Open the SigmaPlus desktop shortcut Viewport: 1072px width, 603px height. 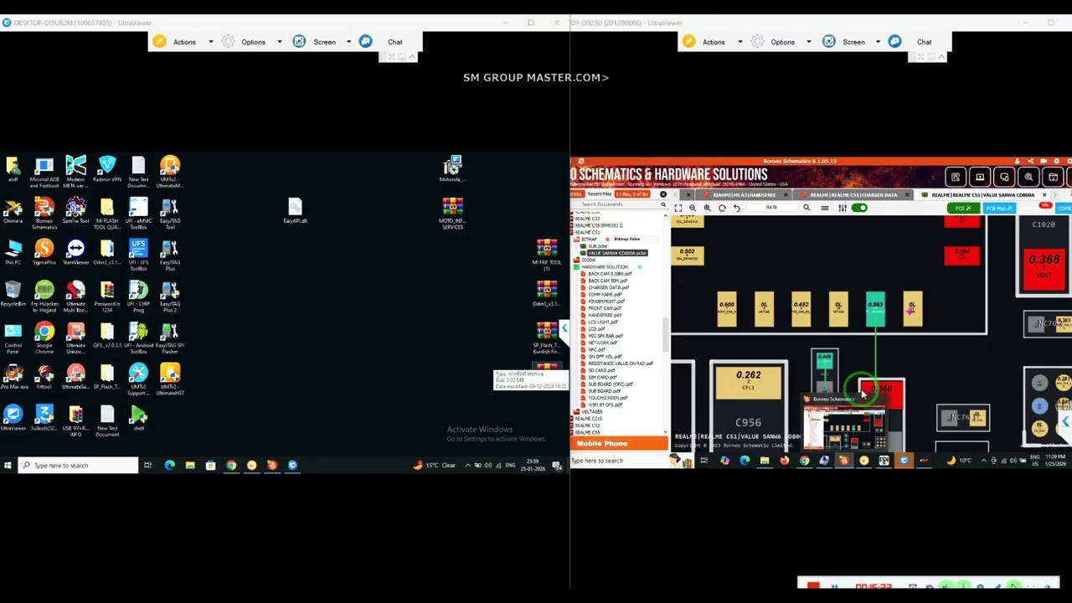point(44,252)
